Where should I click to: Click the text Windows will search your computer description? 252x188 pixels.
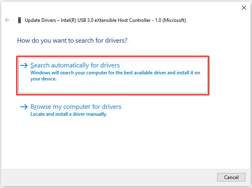pyautogui.click(x=115, y=76)
